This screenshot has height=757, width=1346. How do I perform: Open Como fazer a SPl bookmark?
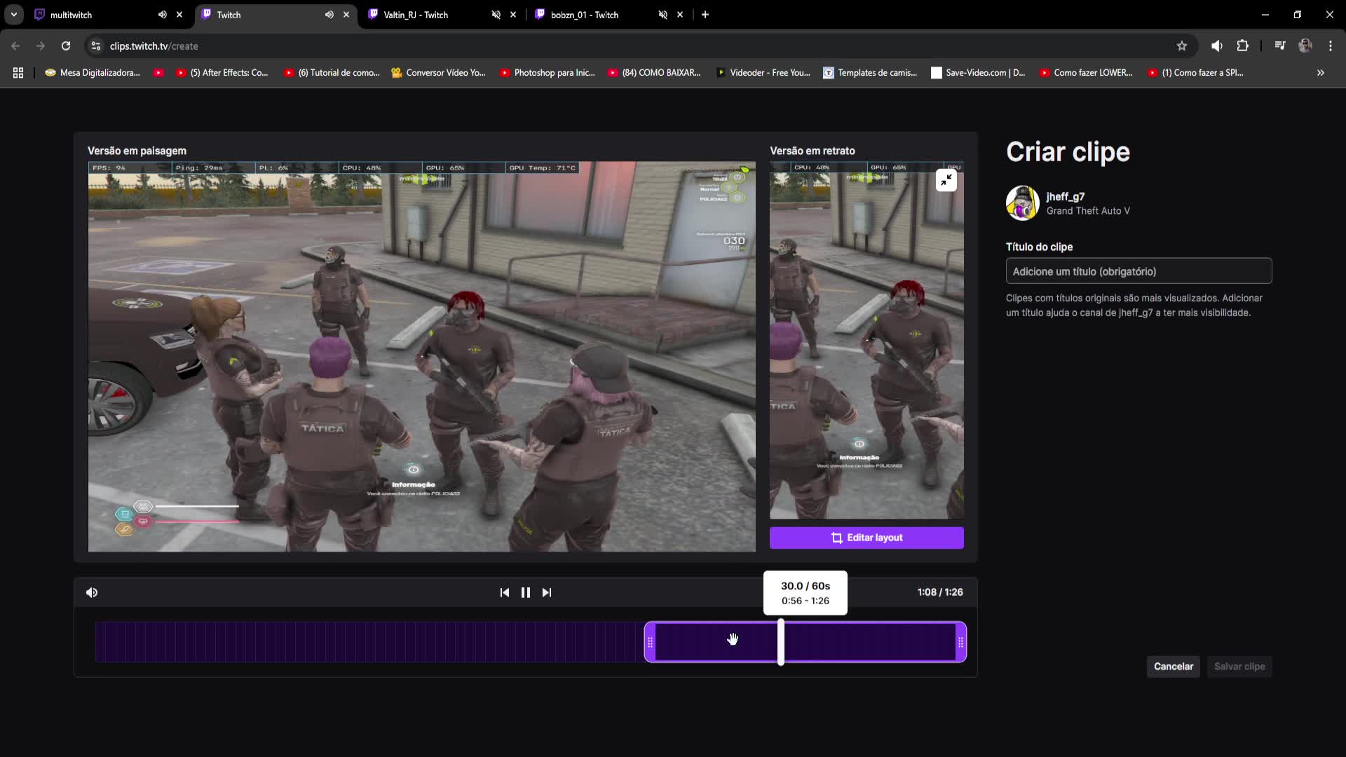pyautogui.click(x=1196, y=73)
